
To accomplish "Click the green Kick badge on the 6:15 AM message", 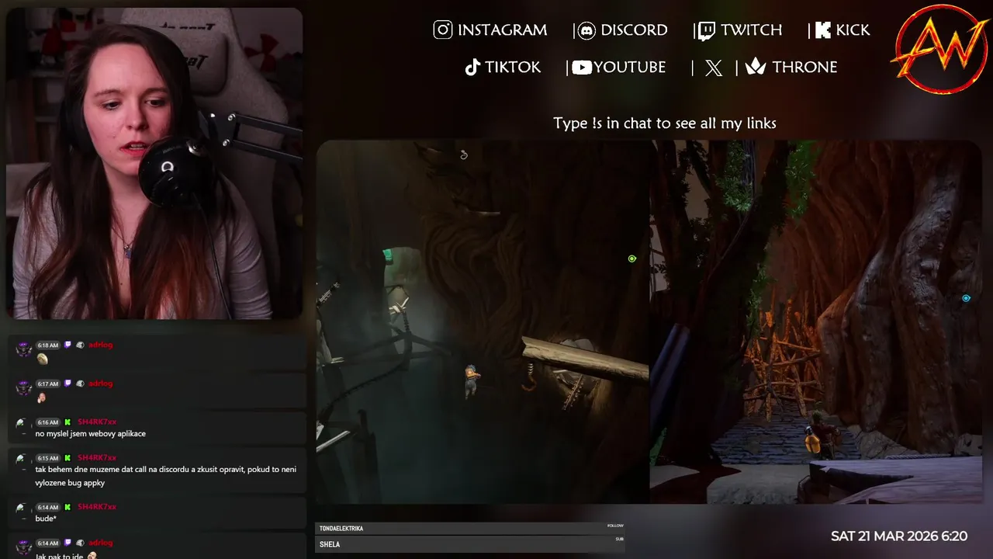I will [67, 458].
